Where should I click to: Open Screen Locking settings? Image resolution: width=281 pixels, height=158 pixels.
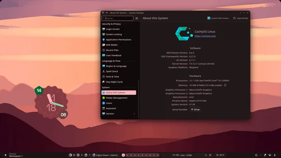(x=119, y=34)
